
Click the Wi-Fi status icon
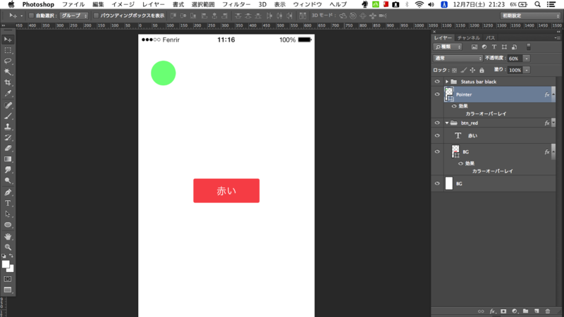tap(419, 4)
